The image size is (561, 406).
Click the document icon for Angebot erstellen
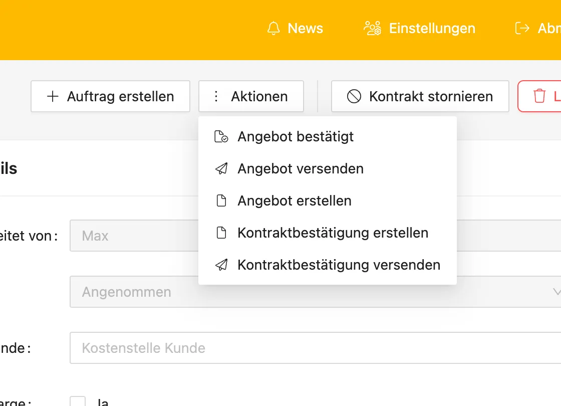click(221, 201)
